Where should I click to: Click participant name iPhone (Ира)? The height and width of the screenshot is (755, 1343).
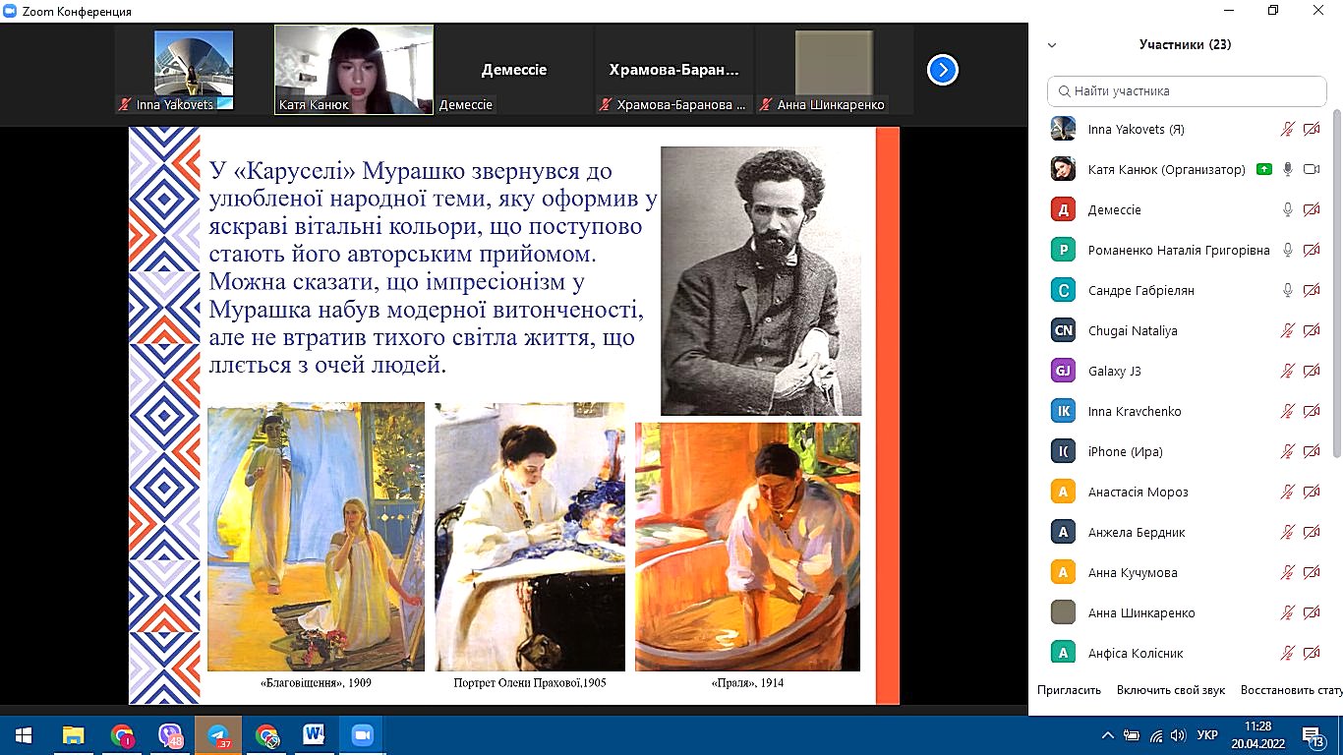tap(1125, 451)
